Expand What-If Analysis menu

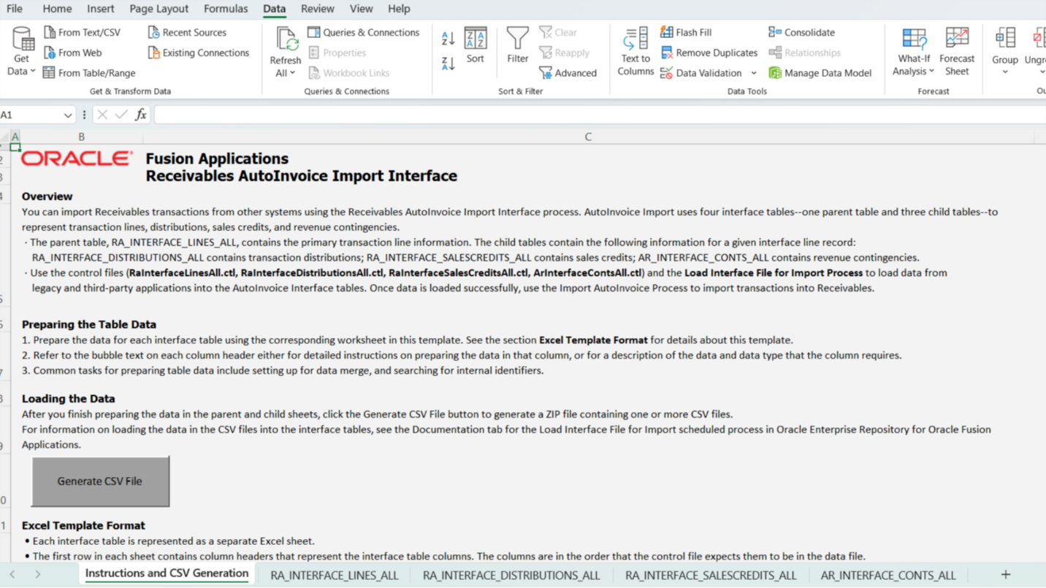[913, 51]
